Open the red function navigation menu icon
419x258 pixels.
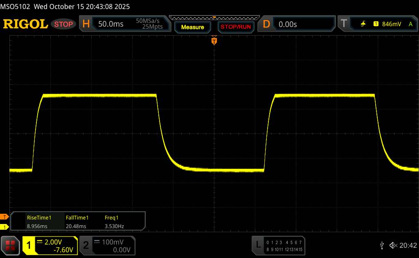[11, 245]
